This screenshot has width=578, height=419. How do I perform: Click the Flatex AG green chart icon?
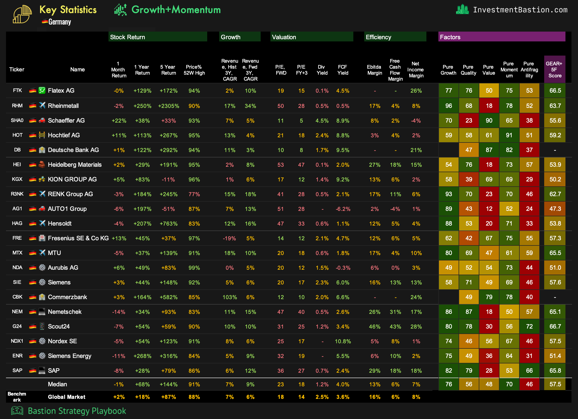(42, 90)
